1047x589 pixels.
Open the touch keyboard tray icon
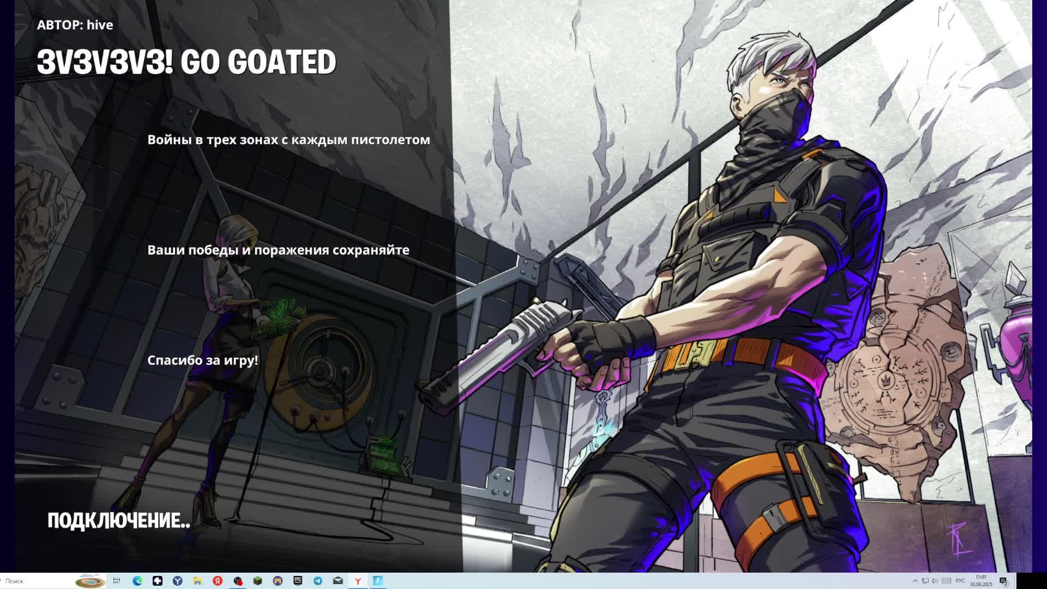pos(947,581)
